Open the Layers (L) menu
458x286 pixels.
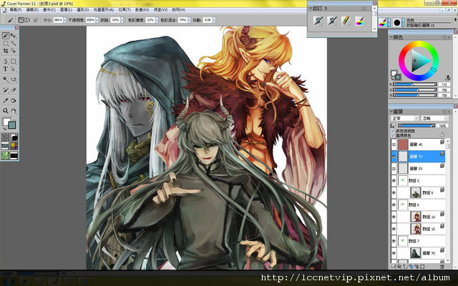(x=66, y=10)
